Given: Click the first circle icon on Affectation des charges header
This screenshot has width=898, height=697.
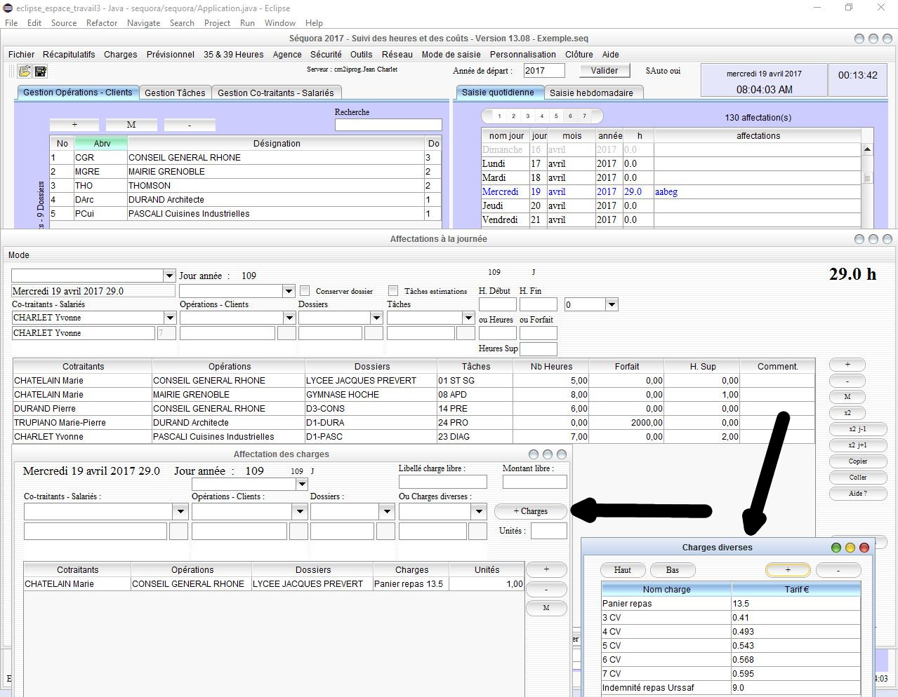Looking at the screenshot, I should point(534,454).
